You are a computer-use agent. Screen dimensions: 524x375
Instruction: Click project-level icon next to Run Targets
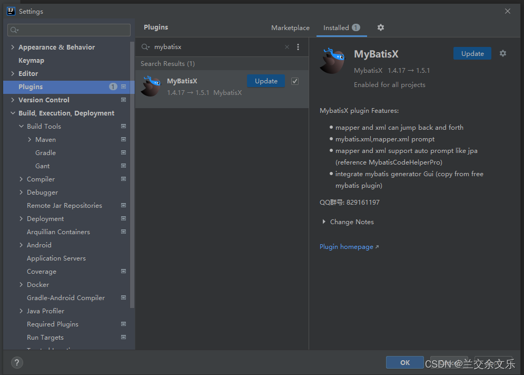pyautogui.click(x=123, y=337)
